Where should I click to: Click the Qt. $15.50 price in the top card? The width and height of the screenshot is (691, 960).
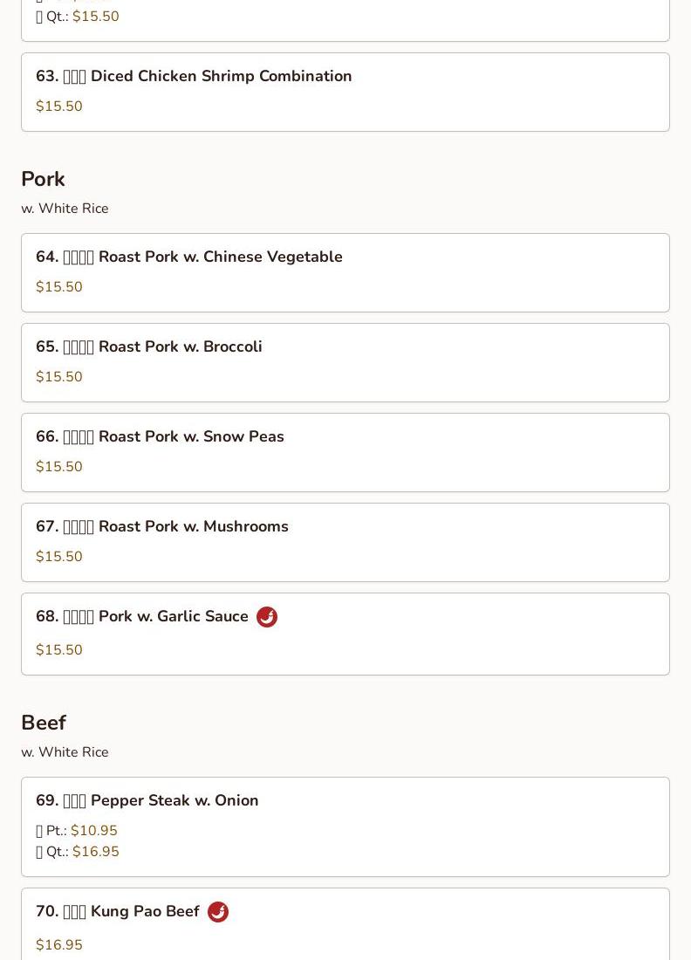click(x=77, y=16)
